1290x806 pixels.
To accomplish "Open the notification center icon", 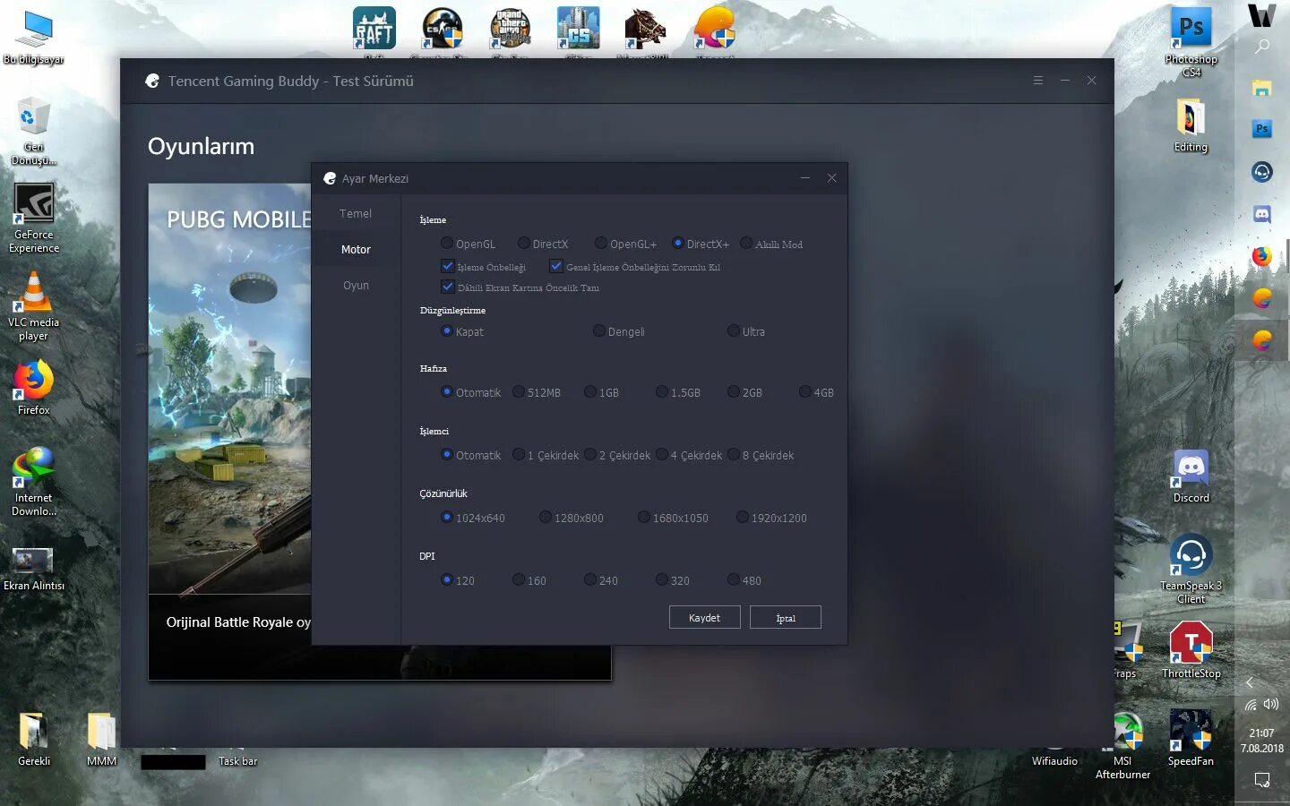I will pyautogui.click(x=1262, y=780).
